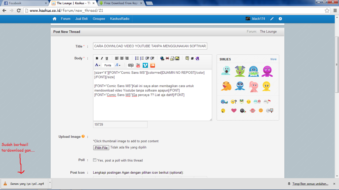Remove link with the crossed-out link icon

tap(167, 58)
